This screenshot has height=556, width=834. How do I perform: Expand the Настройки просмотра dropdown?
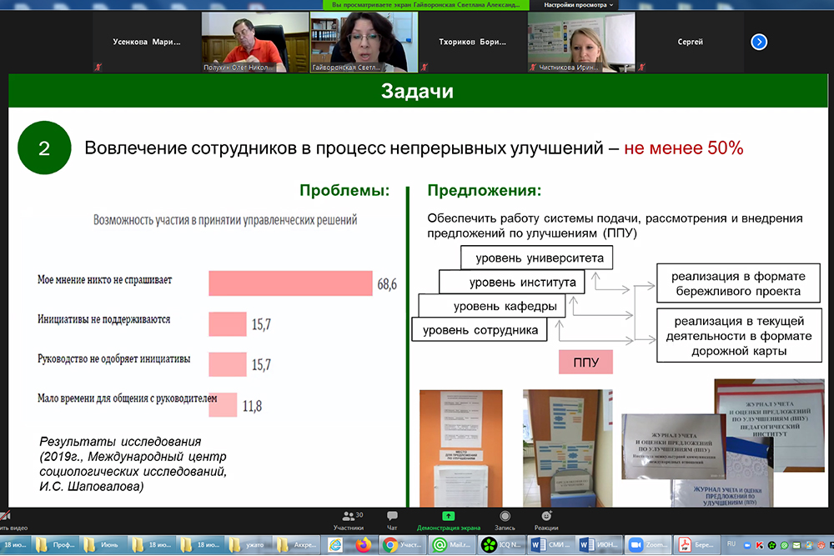[580, 5]
